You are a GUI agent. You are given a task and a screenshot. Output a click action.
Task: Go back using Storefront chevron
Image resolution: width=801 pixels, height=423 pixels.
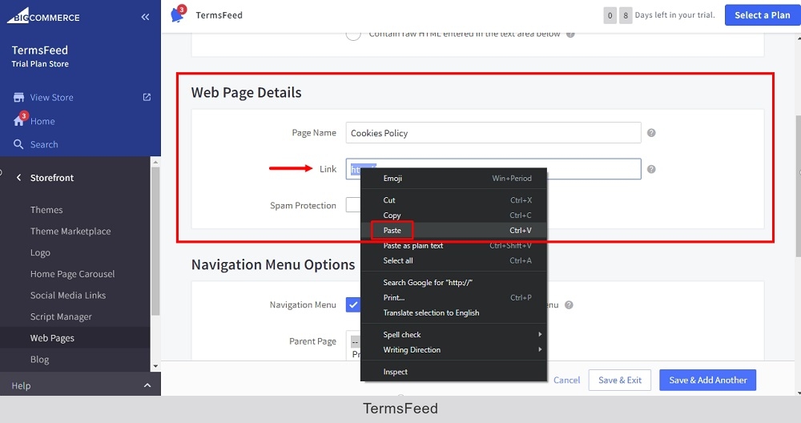19,177
